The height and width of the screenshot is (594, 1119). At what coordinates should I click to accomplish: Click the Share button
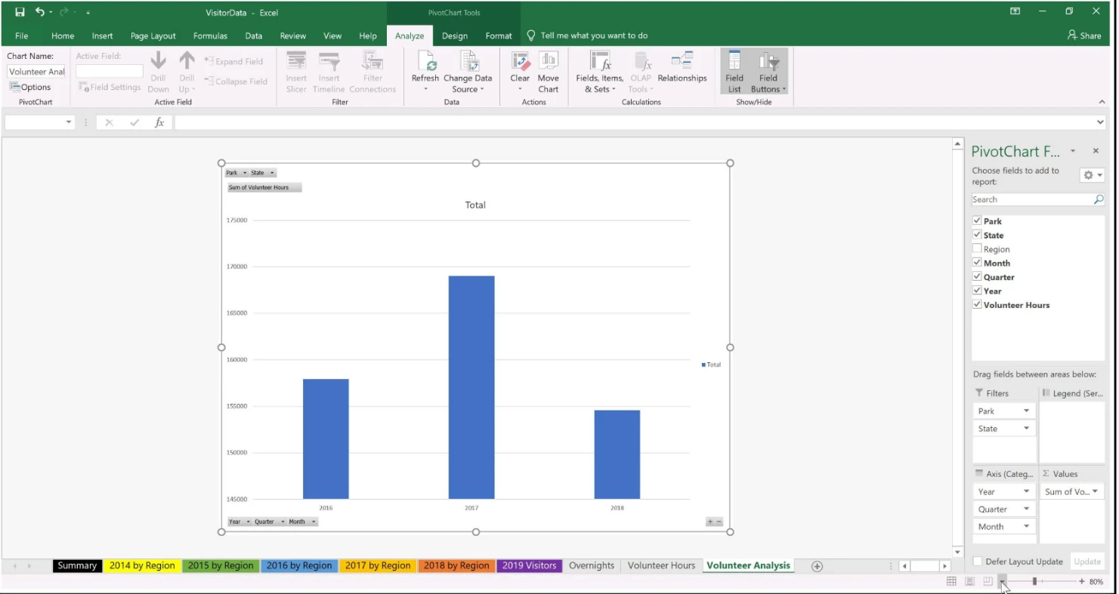pos(1083,35)
